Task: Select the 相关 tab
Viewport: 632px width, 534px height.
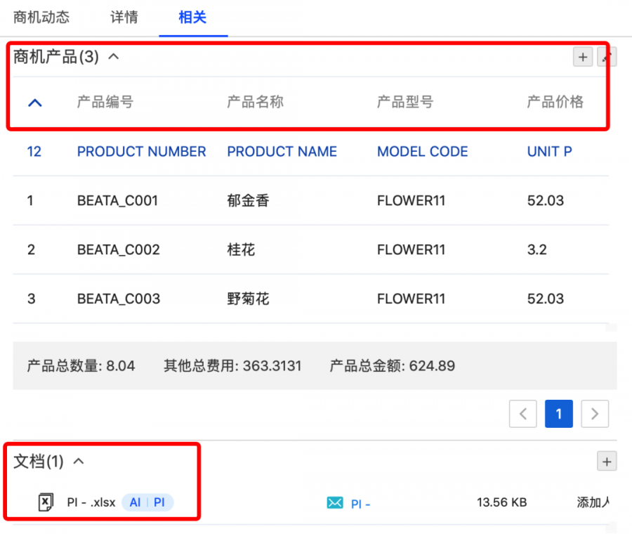Action: pos(192,18)
